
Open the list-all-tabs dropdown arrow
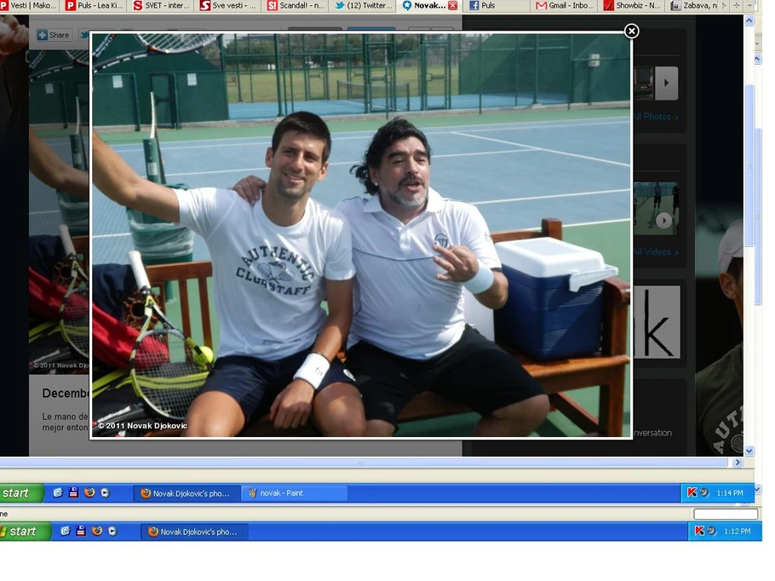(x=750, y=5)
